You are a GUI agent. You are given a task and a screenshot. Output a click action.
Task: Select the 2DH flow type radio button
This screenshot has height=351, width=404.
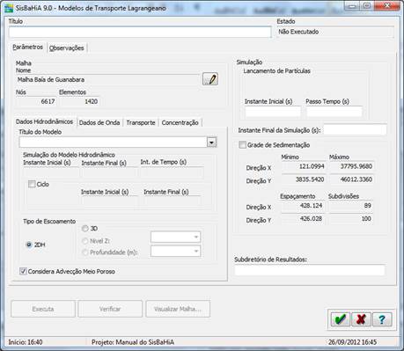(29, 245)
